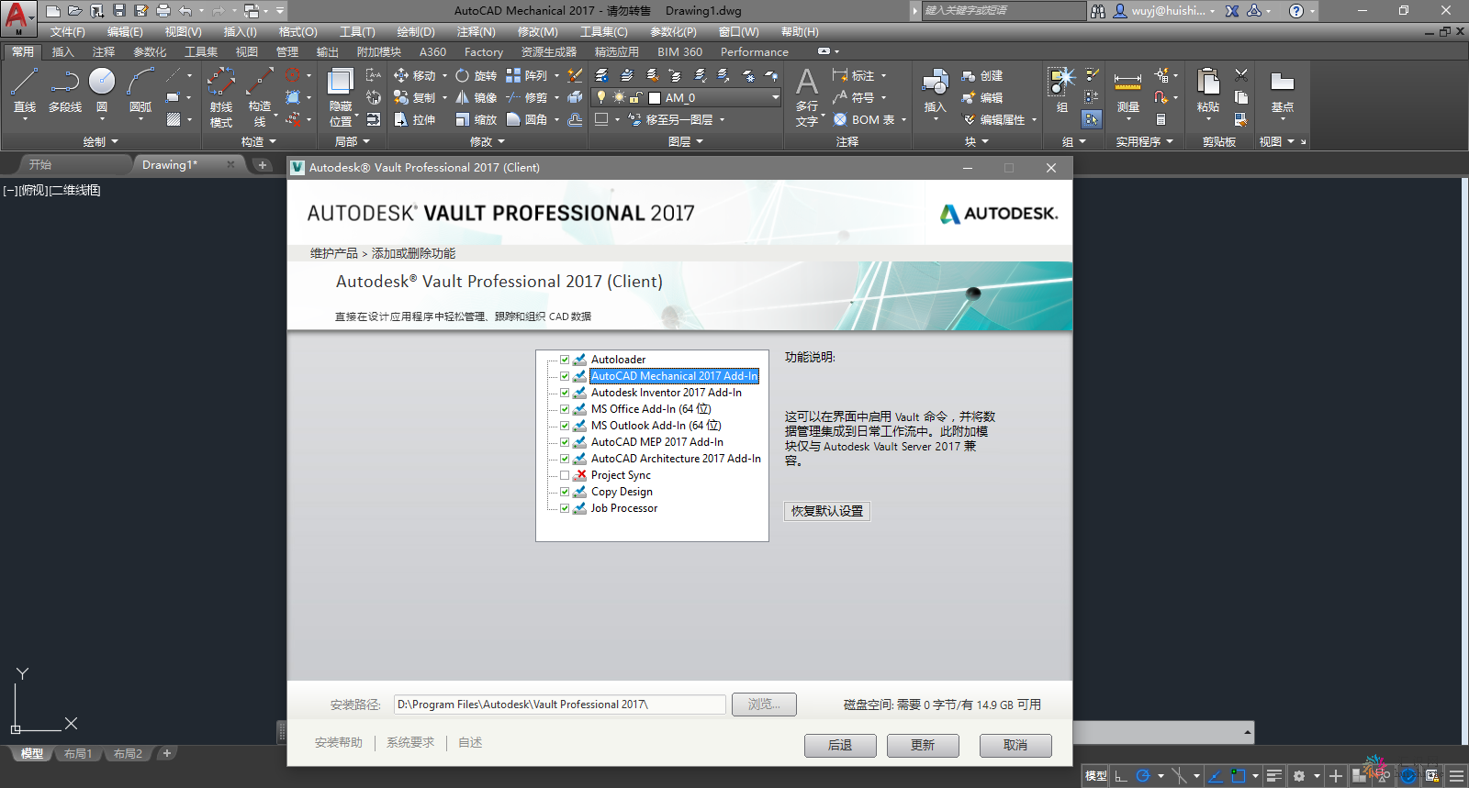This screenshot has height=788, width=1469.
Task: Click Hide position (隐藏位置) tool
Action: click(x=341, y=97)
